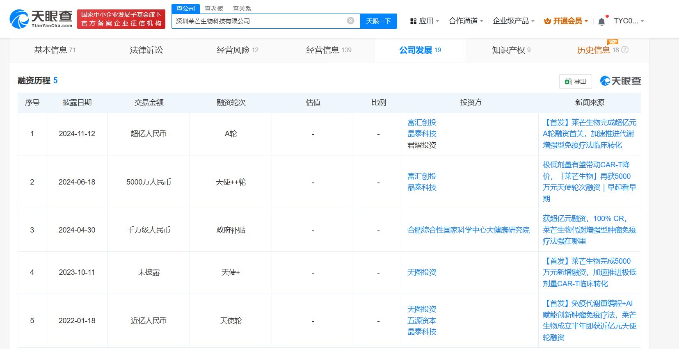Open news 极低剂量有望带动CAR-T降价
This screenshot has height=349, width=679.
[x=590, y=182]
